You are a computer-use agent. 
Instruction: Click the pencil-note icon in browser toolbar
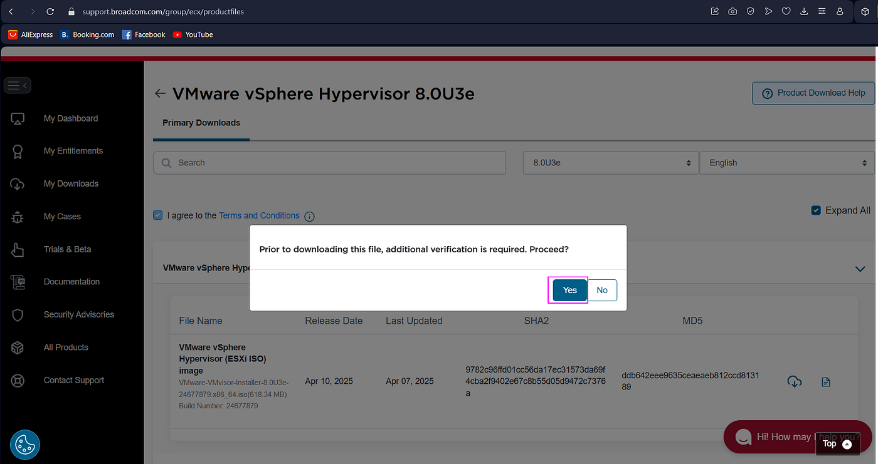click(x=715, y=11)
